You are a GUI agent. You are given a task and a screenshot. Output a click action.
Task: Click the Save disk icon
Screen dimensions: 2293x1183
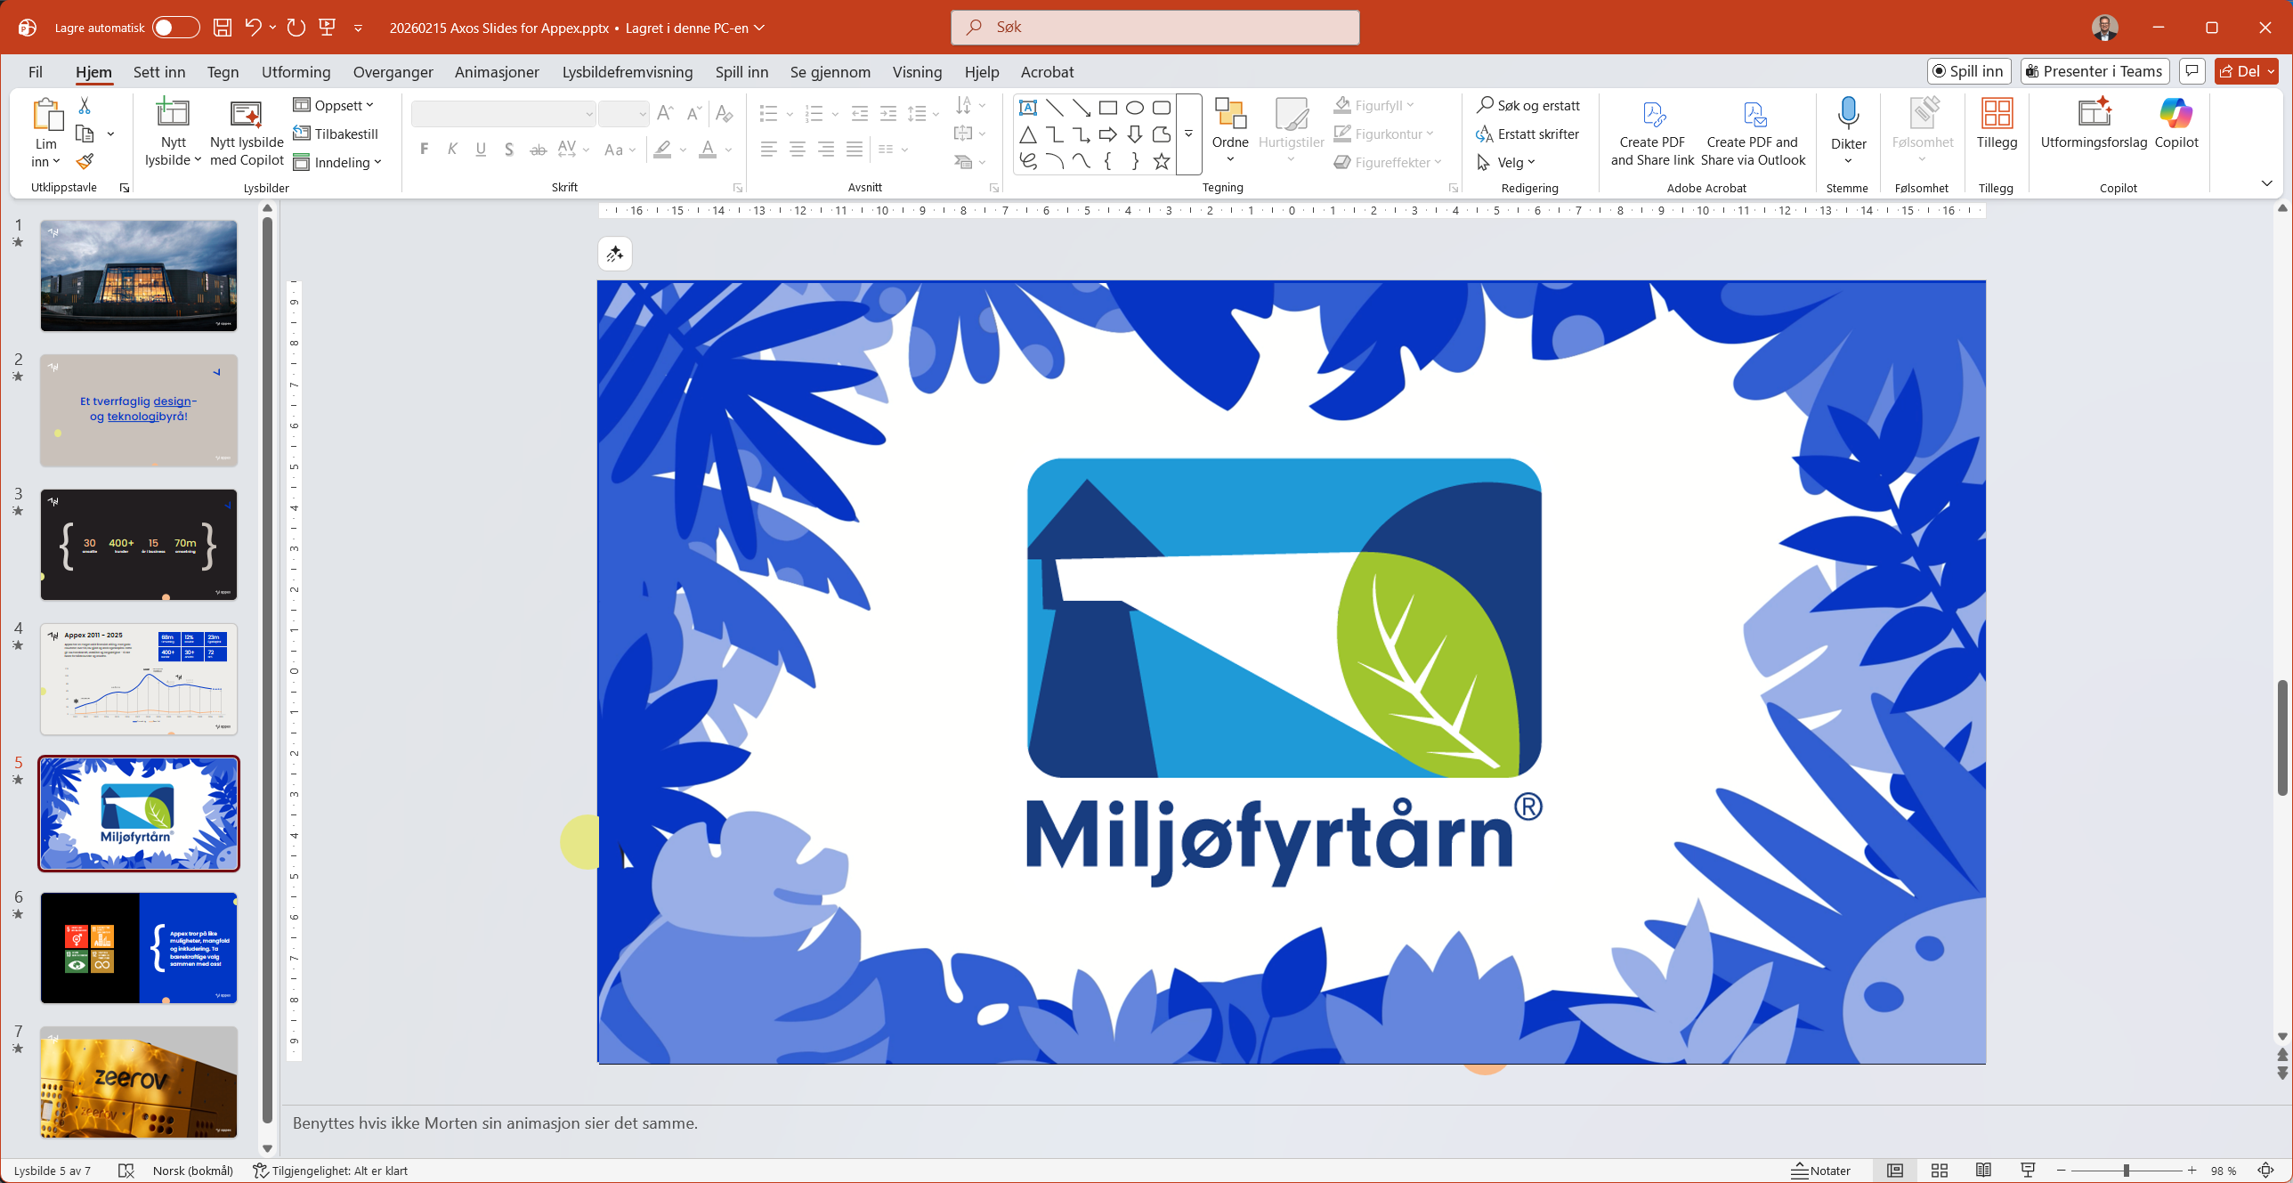(x=223, y=28)
